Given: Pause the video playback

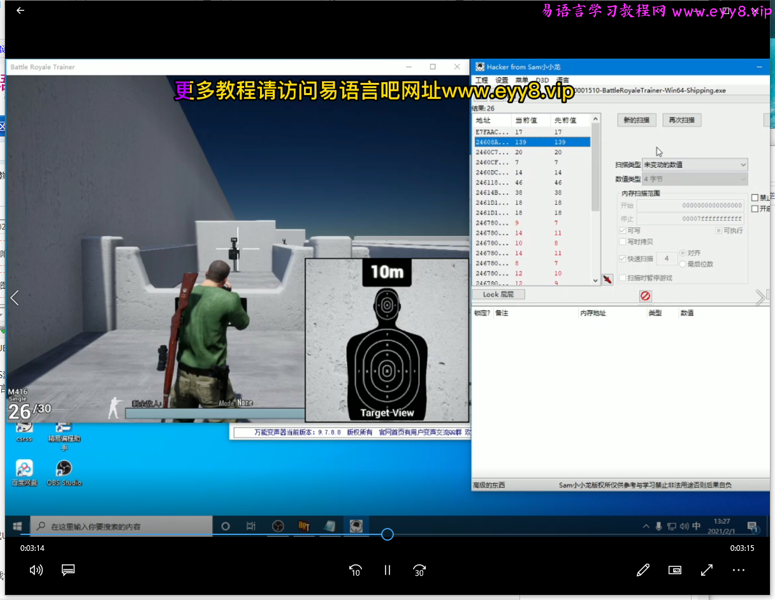Looking at the screenshot, I should point(387,570).
